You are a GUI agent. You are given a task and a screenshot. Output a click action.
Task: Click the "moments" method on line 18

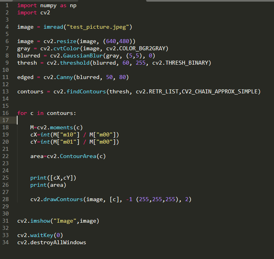[x=62, y=127]
